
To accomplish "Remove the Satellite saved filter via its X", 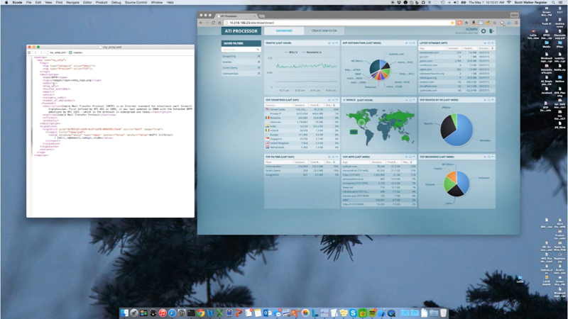I will [x=258, y=62].
